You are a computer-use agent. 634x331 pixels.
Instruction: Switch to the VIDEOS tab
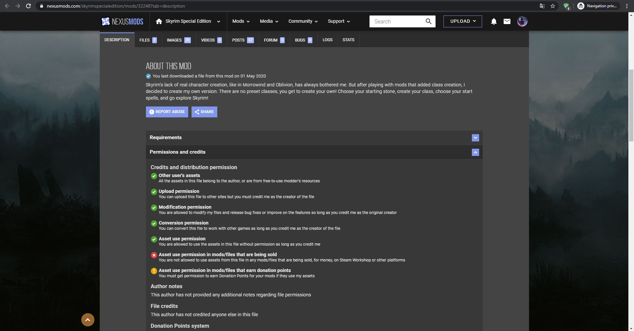pos(211,40)
